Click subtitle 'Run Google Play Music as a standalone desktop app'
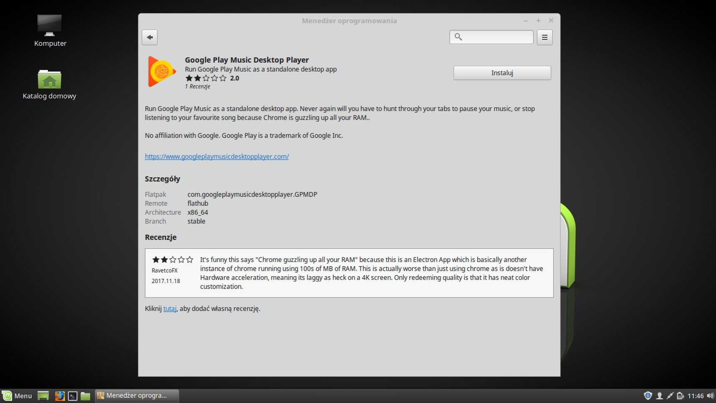716x403 pixels. [261, 69]
